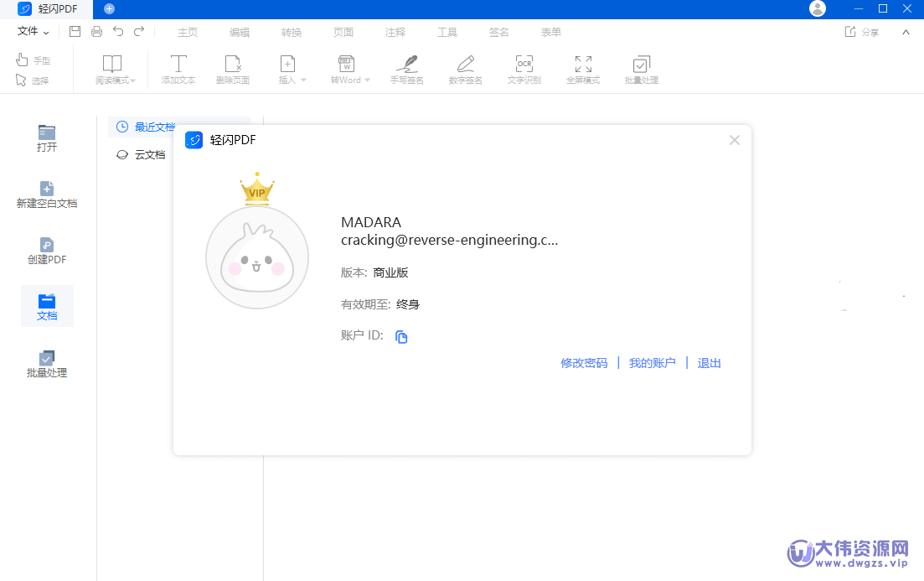Click the 修改密码 change password link
The image size is (924, 581).
click(584, 362)
